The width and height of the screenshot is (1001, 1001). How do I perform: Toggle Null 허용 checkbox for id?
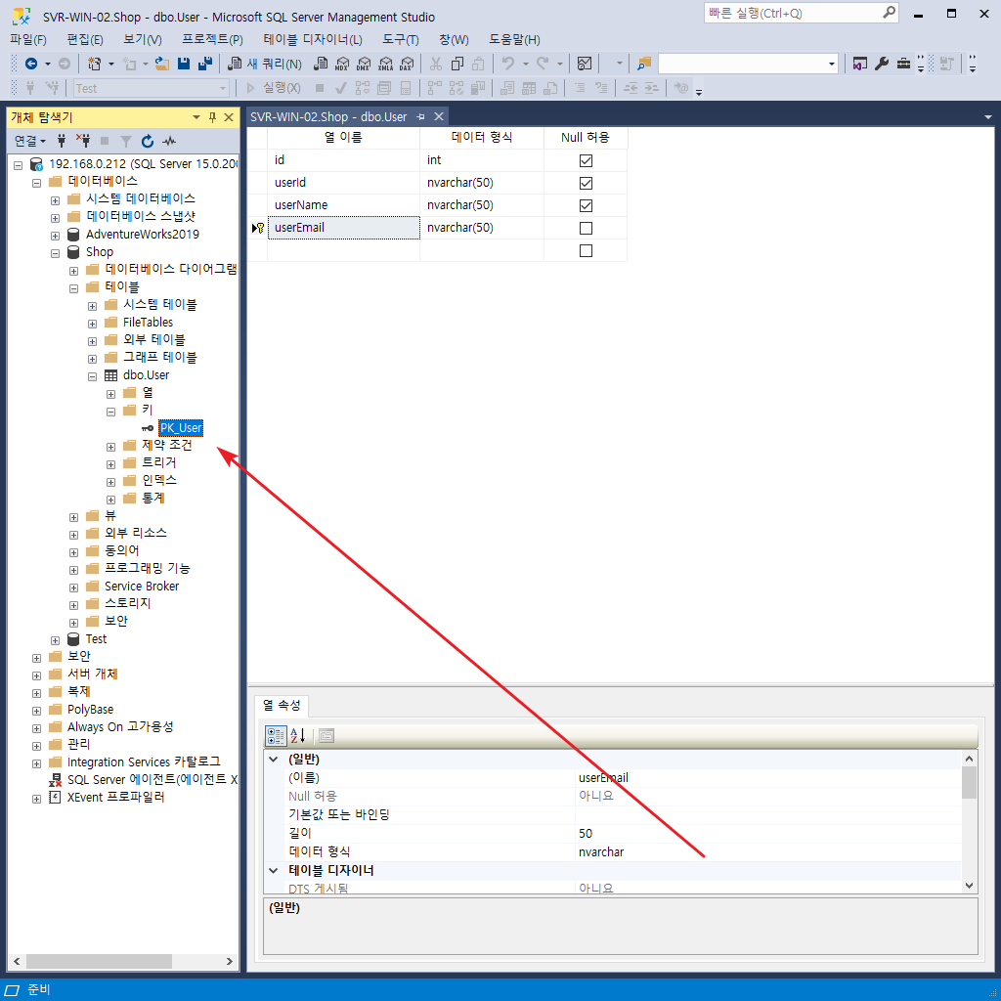pos(586,161)
